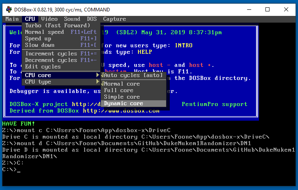298x190 pixels.
Task: Toggle Auto cycles [auto] checkbox
Action: point(134,75)
